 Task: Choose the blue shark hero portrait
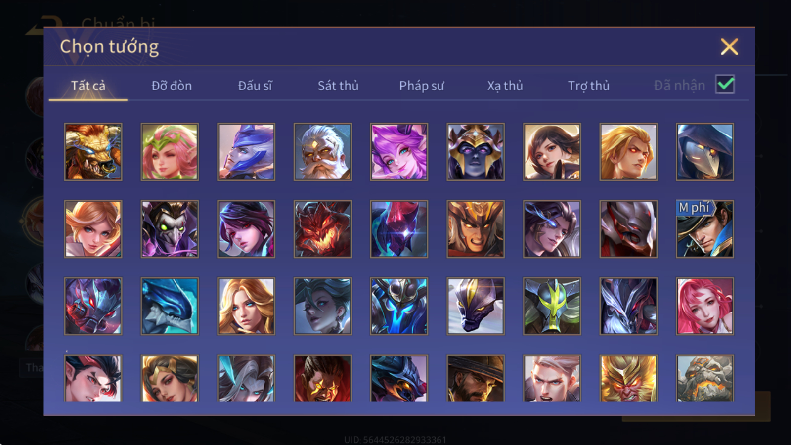point(170,306)
